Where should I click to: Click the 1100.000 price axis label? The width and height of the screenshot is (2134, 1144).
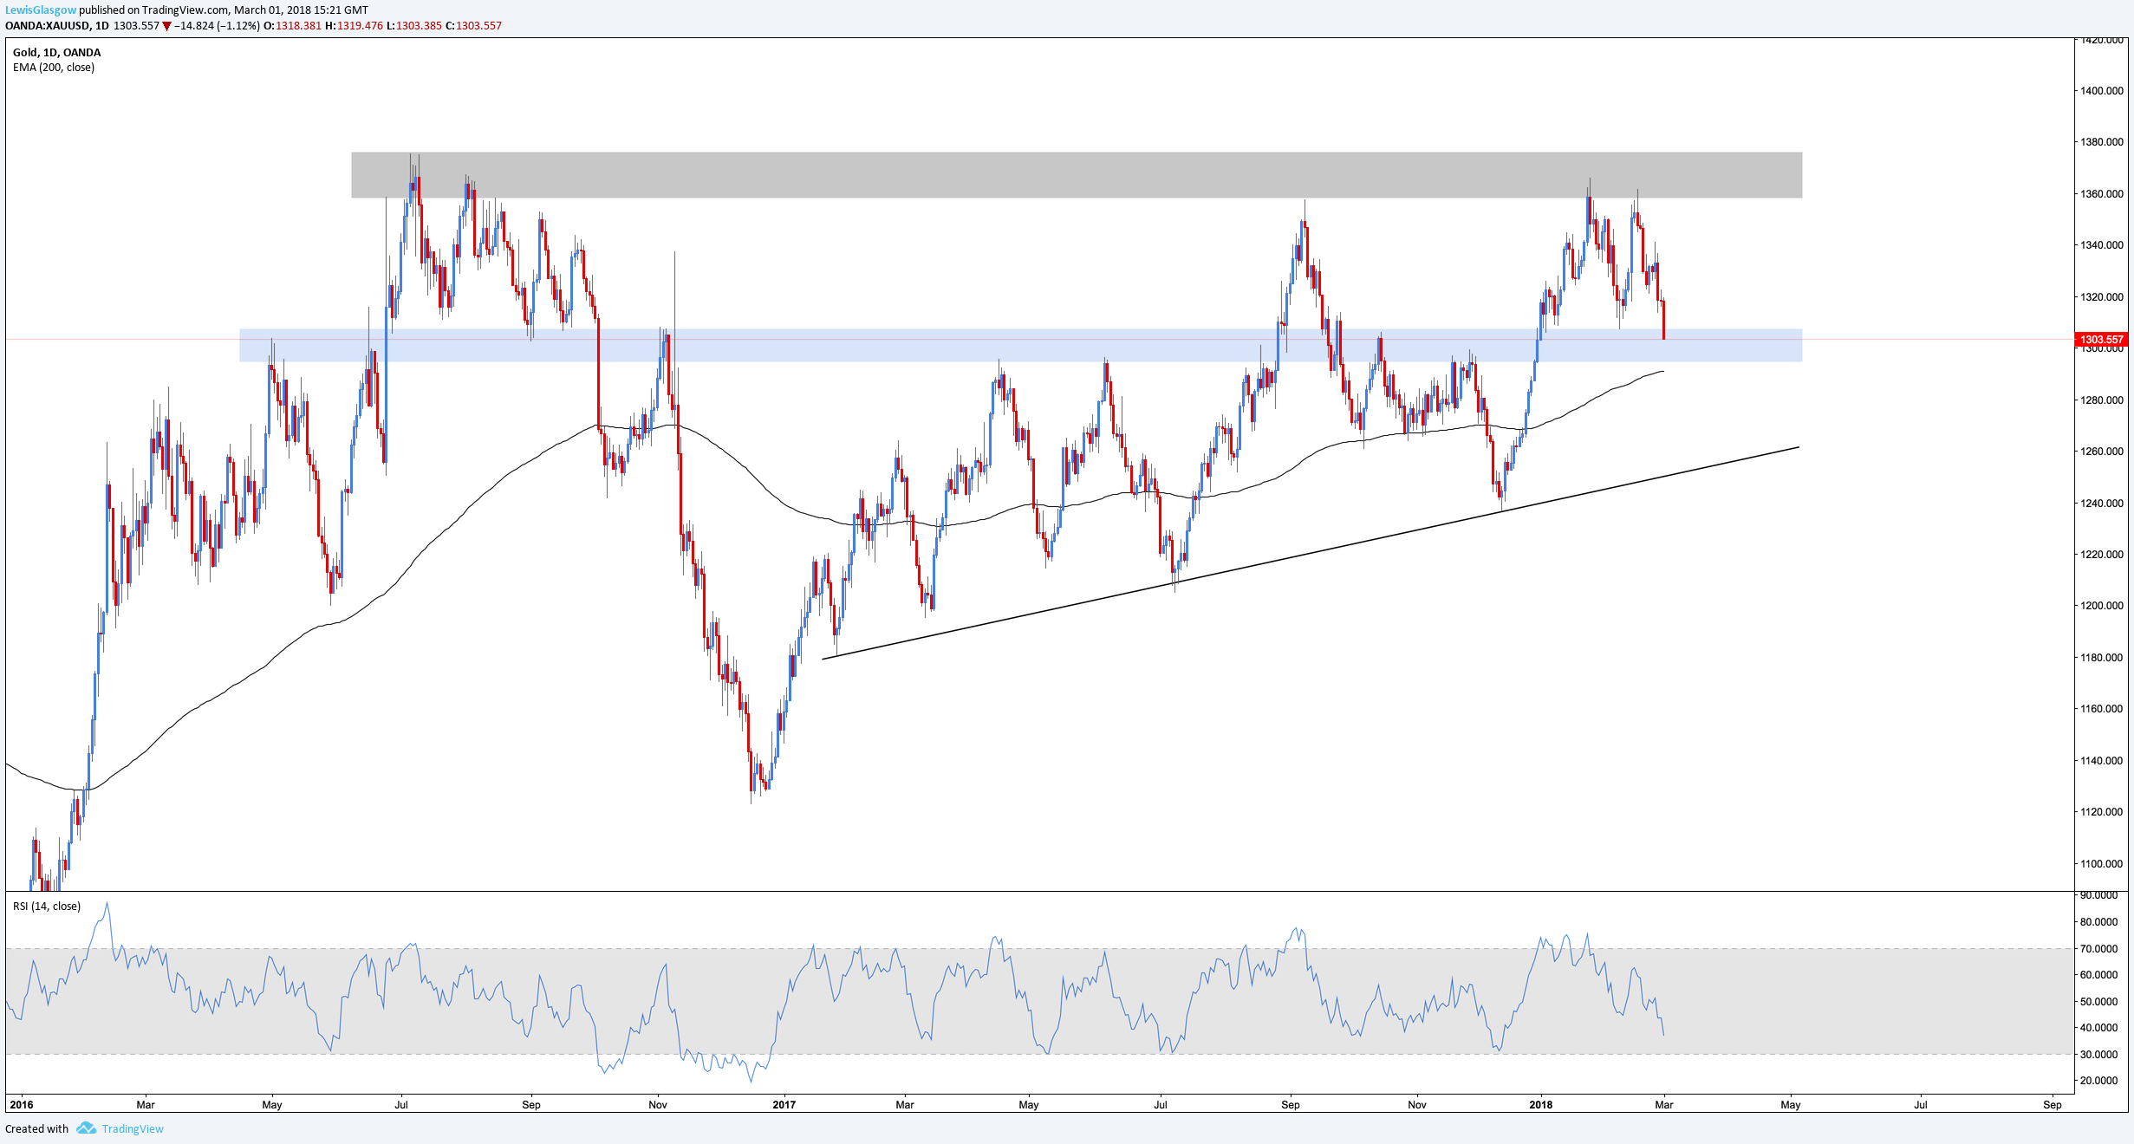2102,863
